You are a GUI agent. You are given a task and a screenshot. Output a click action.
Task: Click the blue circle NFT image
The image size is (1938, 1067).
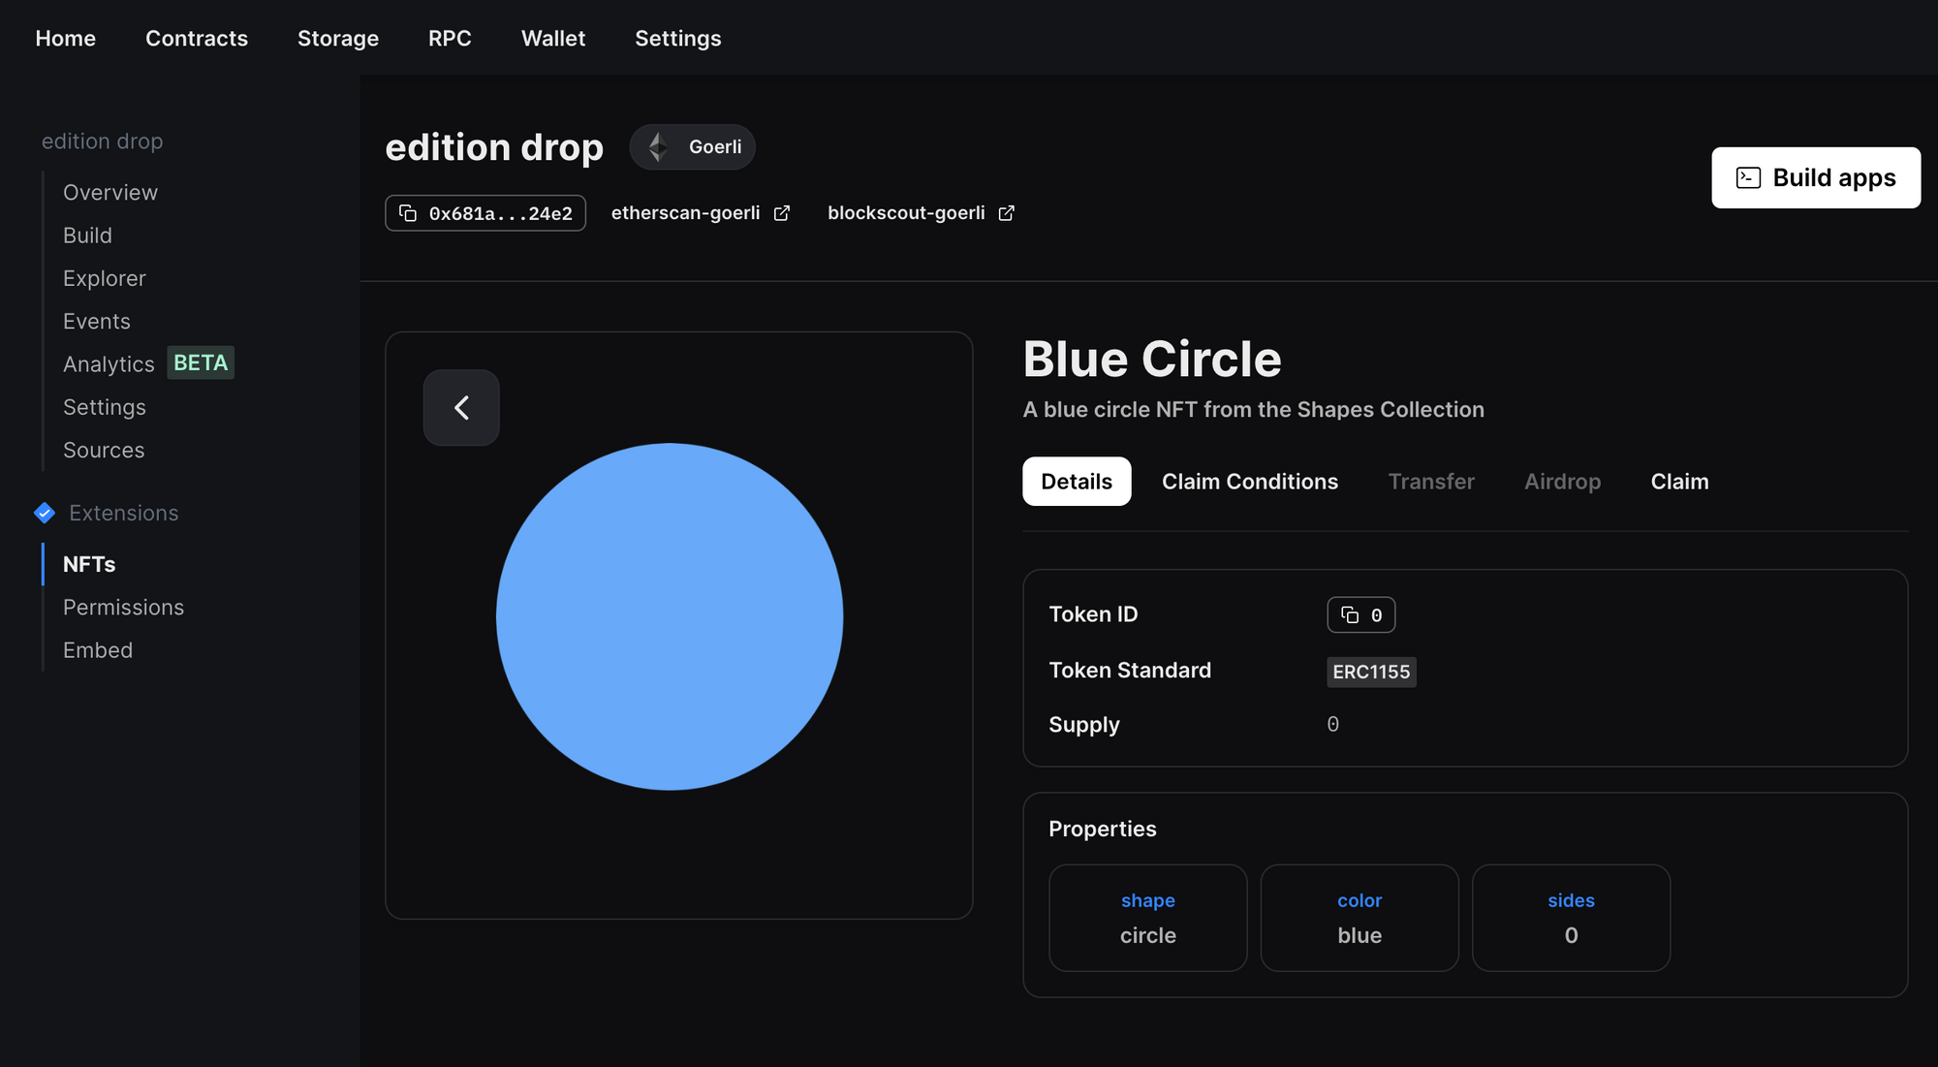[669, 616]
